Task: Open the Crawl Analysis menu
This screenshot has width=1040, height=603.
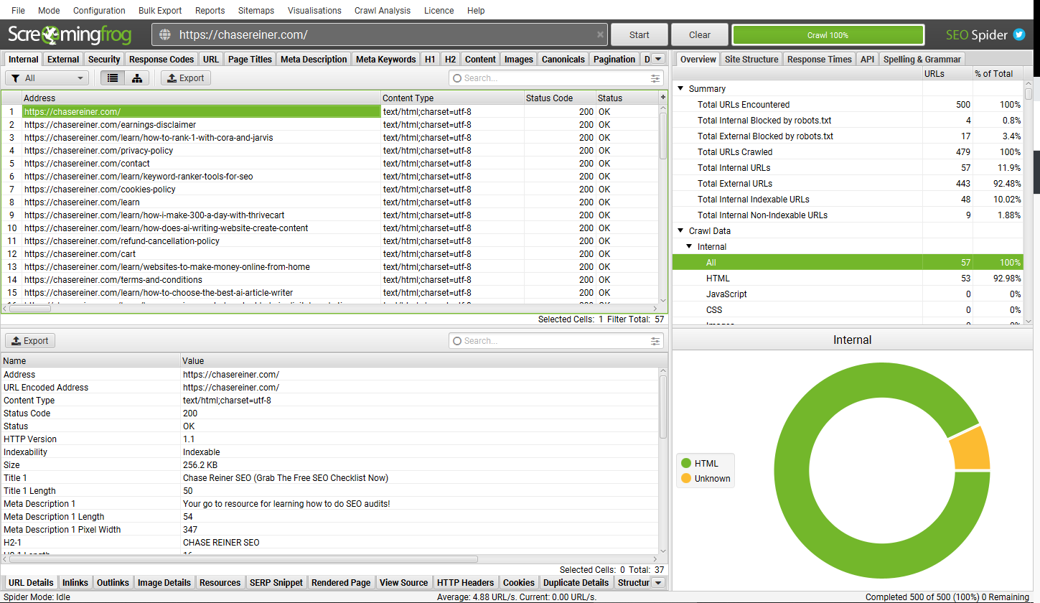Action: point(383,11)
